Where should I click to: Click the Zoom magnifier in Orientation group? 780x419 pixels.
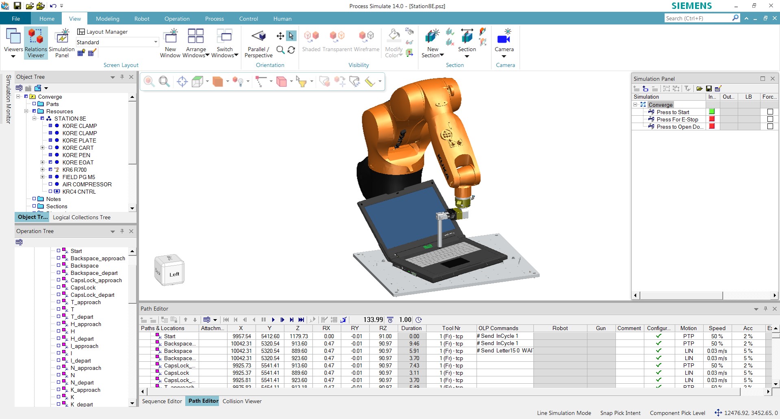click(x=280, y=50)
